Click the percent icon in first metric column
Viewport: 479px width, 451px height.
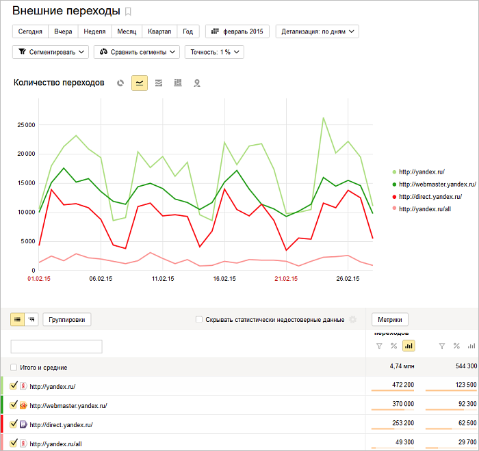[393, 346]
